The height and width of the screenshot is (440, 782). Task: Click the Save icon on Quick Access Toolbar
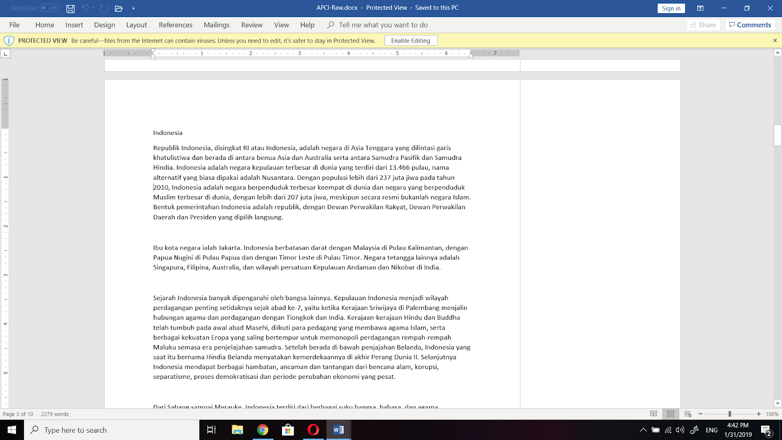[x=70, y=8]
